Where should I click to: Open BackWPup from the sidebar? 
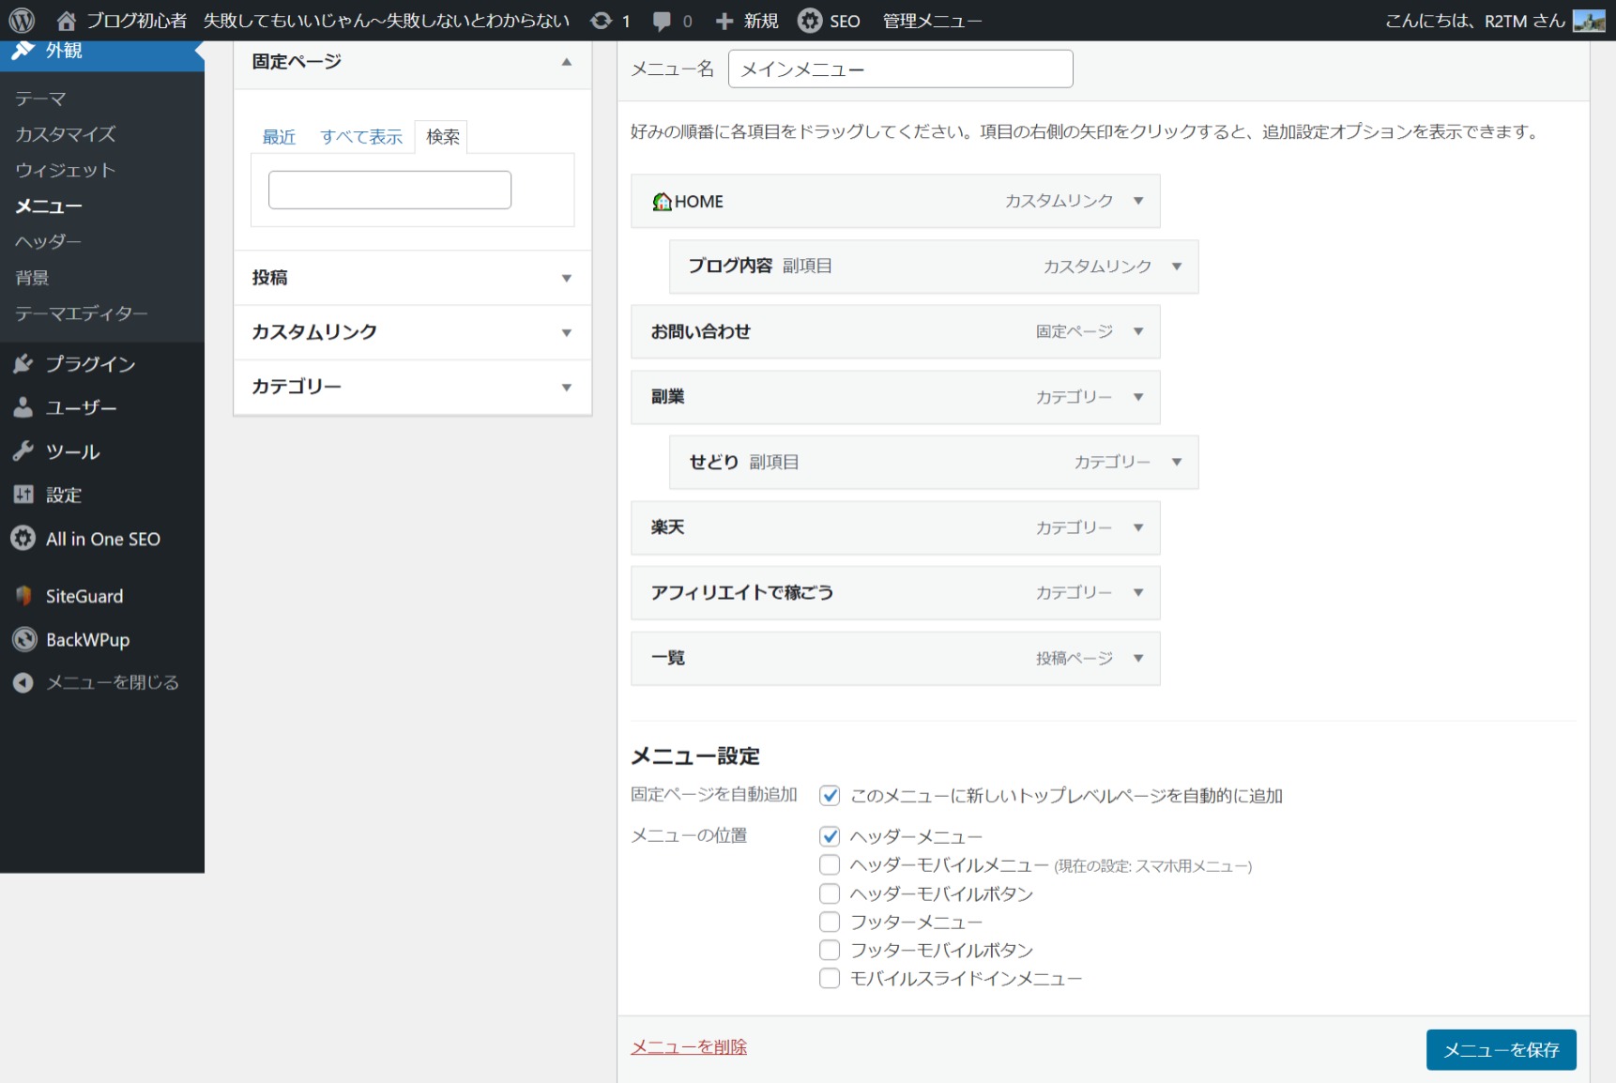(87, 640)
